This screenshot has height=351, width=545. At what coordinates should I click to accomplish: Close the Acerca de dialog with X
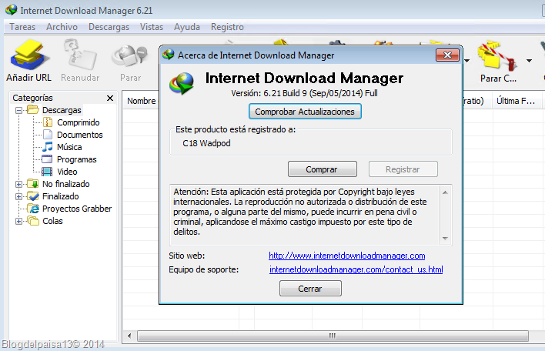point(447,55)
